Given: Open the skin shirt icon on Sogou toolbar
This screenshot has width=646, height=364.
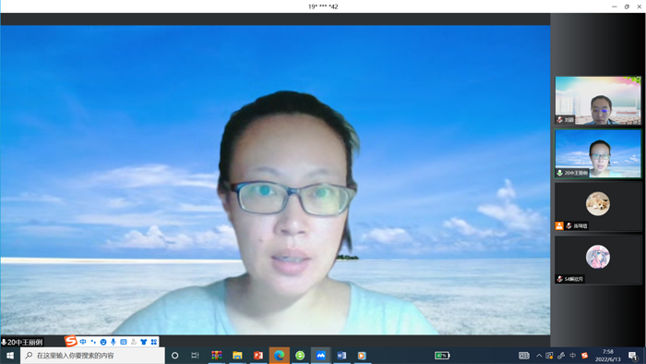Looking at the screenshot, I should tap(143, 342).
